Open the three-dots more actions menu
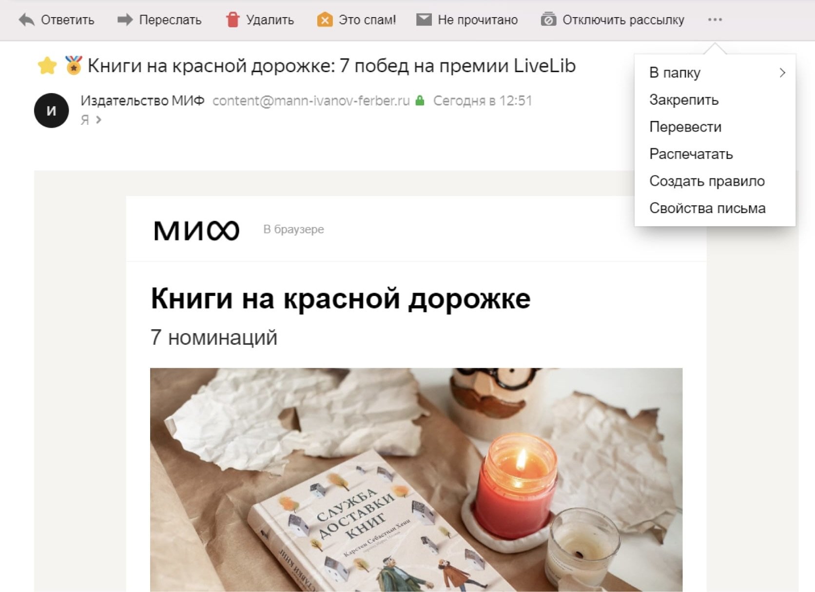The image size is (815, 592). tap(715, 20)
